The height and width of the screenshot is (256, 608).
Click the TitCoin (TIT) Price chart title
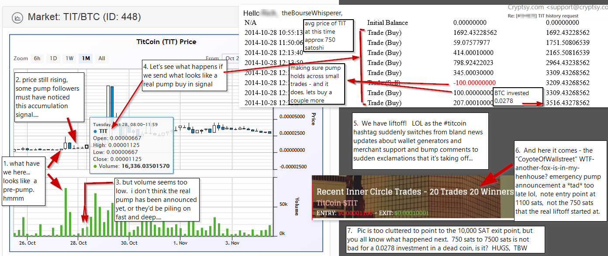(166, 42)
